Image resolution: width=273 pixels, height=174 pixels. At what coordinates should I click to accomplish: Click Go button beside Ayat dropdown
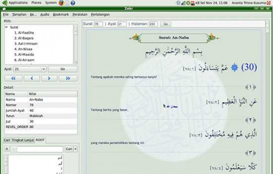(x=63, y=69)
